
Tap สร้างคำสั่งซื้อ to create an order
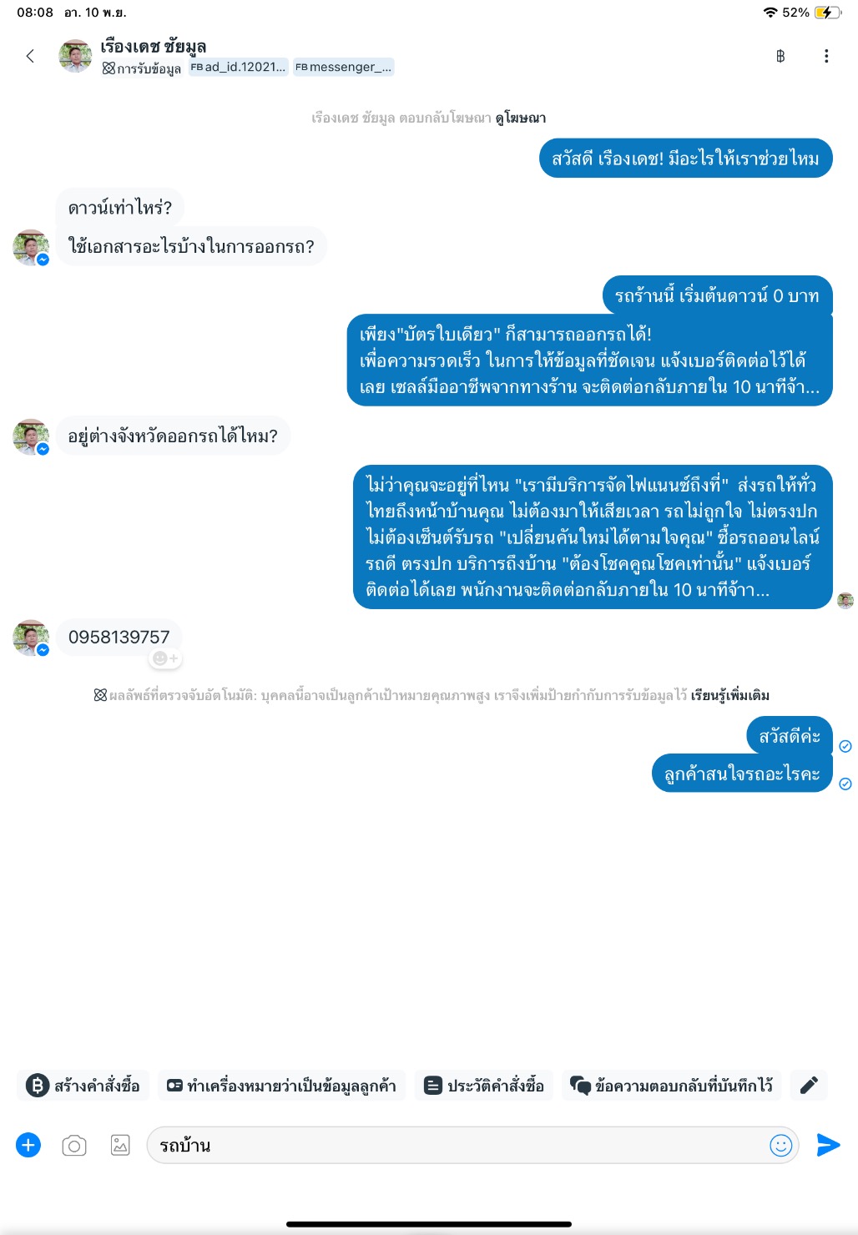[83, 1086]
